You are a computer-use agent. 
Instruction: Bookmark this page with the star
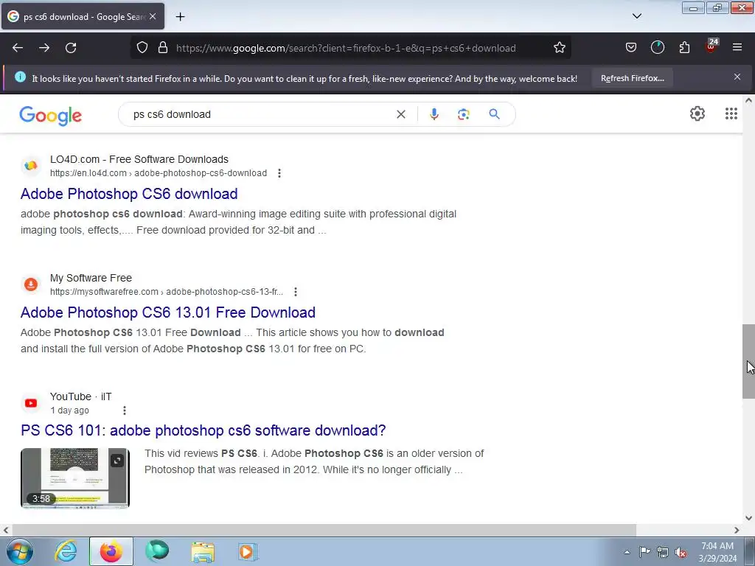(x=559, y=48)
